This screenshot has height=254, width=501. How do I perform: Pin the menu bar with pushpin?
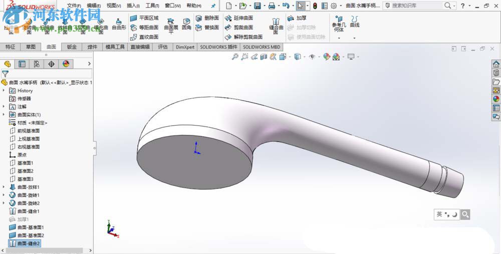pos(213,5)
